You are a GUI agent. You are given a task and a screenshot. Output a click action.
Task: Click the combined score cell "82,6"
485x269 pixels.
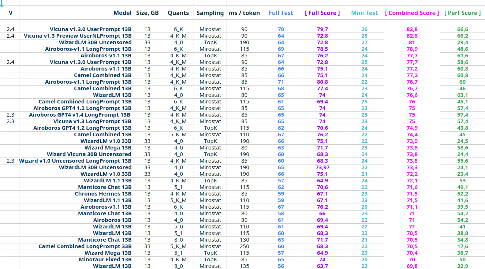tap(412, 36)
